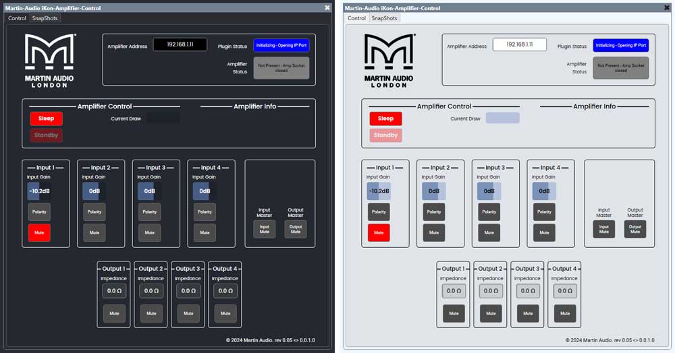Toggle Input 1 Mute in the dark window
This screenshot has height=353, width=675.
39,233
